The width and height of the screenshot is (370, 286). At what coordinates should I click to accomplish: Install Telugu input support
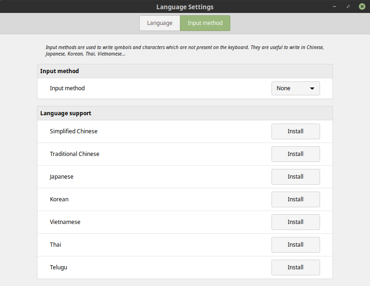pos(295,267)
